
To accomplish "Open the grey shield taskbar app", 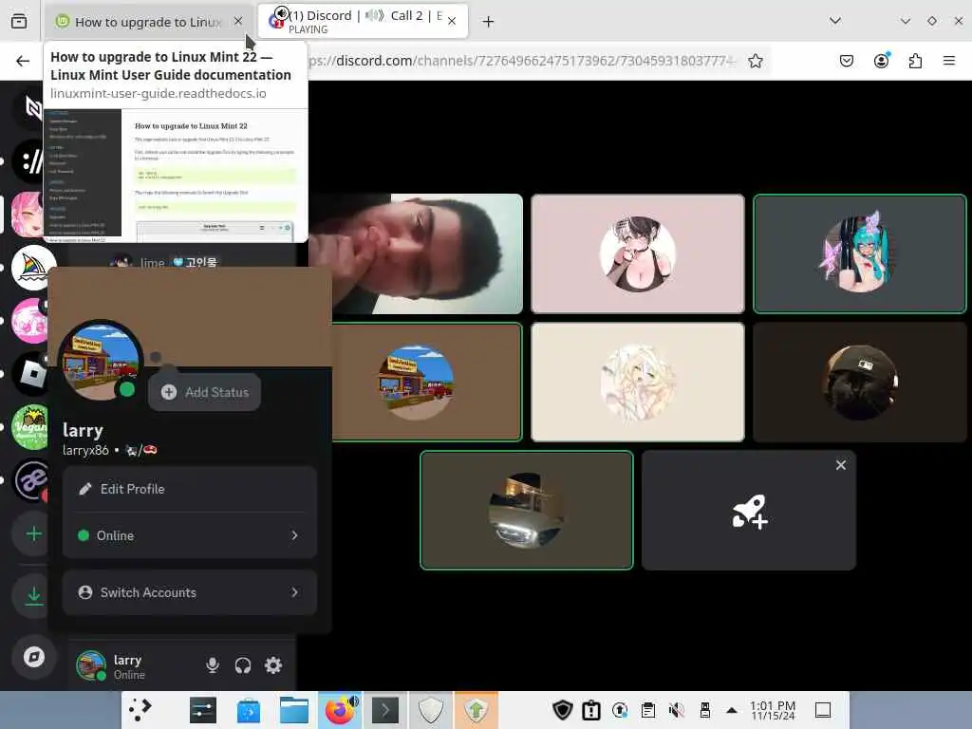I will pos(430,710).
